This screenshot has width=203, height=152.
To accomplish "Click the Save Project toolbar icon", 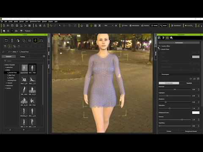I will pyautogui.click(x=12, y=25).
